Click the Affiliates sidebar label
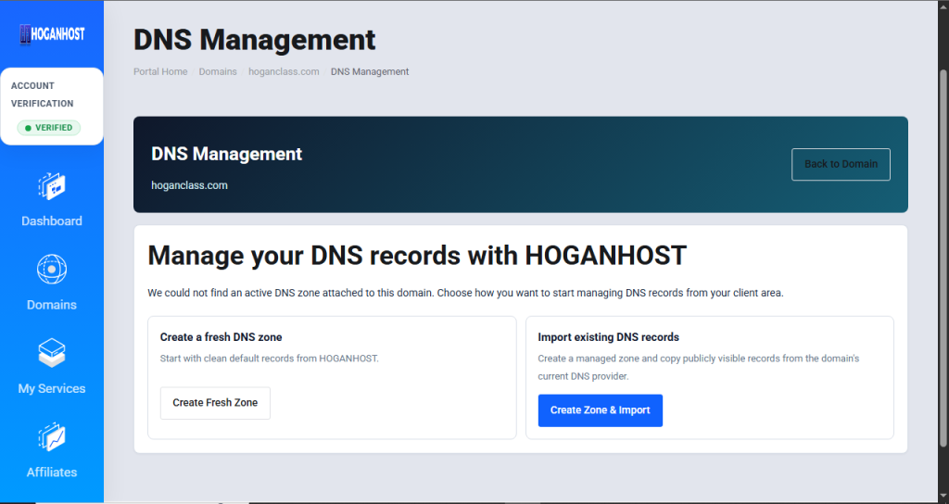 tap(52, 472)
